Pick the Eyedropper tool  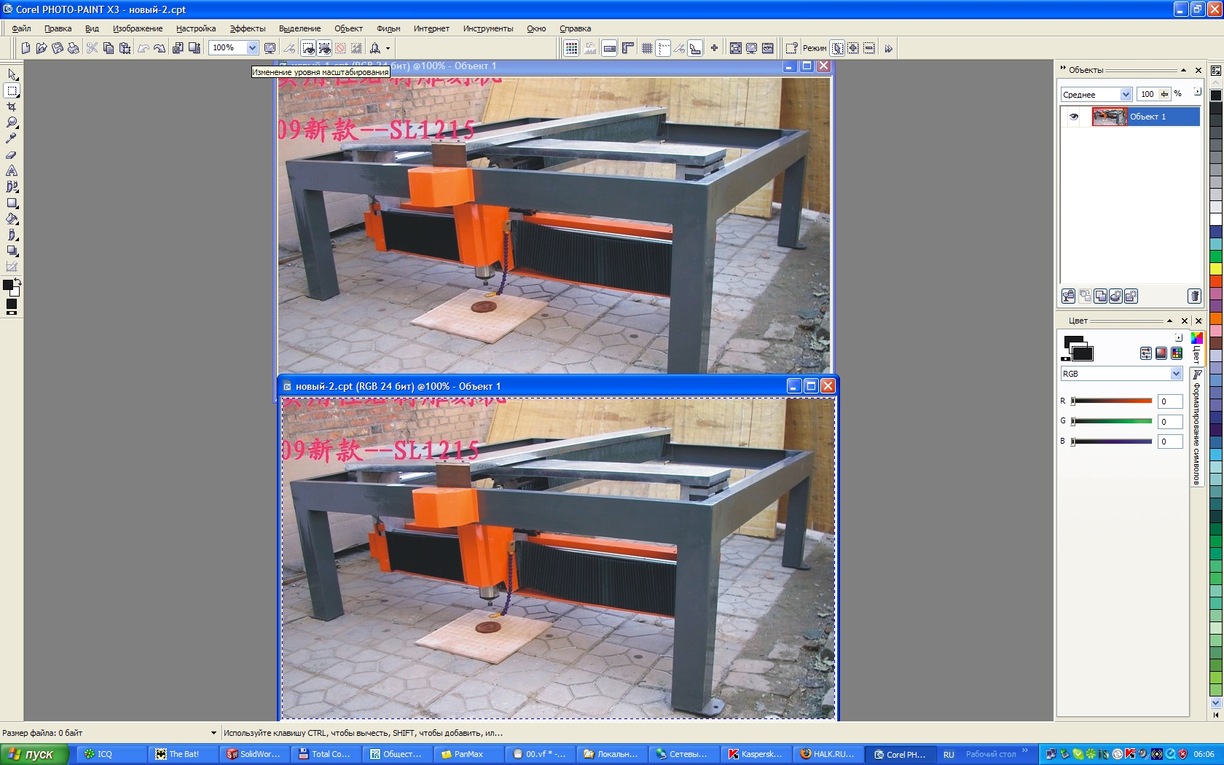pos(12,138)
